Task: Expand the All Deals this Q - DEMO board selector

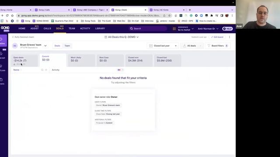Action: coord(122,37)
